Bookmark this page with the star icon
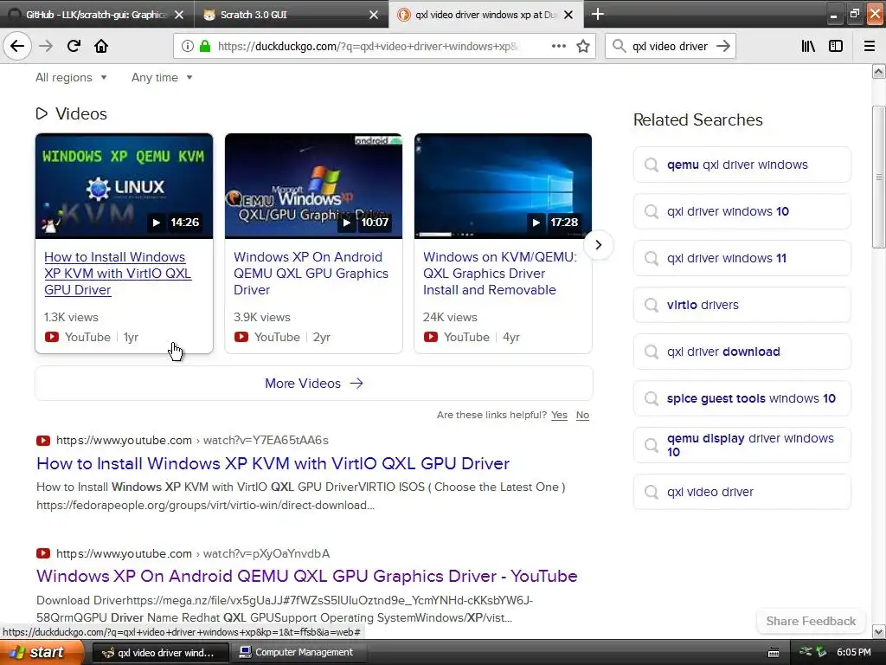 point(583,47)
